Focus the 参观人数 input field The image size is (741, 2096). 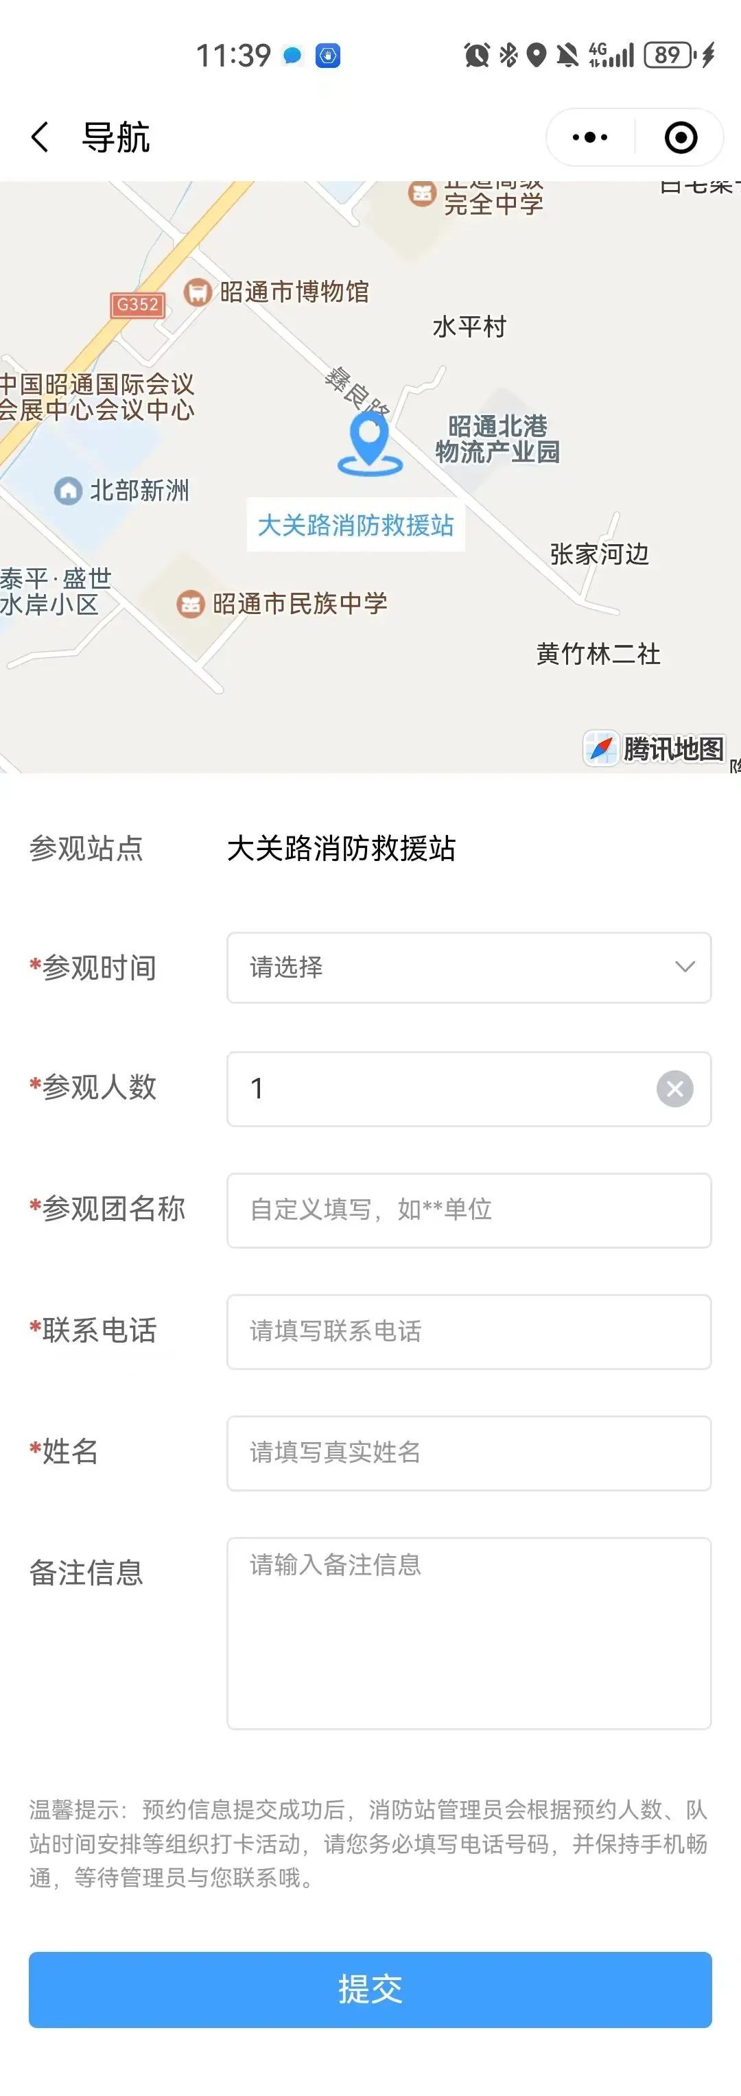[439, 1089]
